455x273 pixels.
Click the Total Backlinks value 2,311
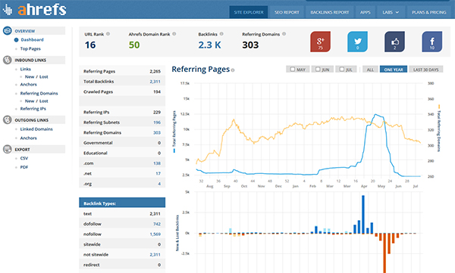click(155, 82)
